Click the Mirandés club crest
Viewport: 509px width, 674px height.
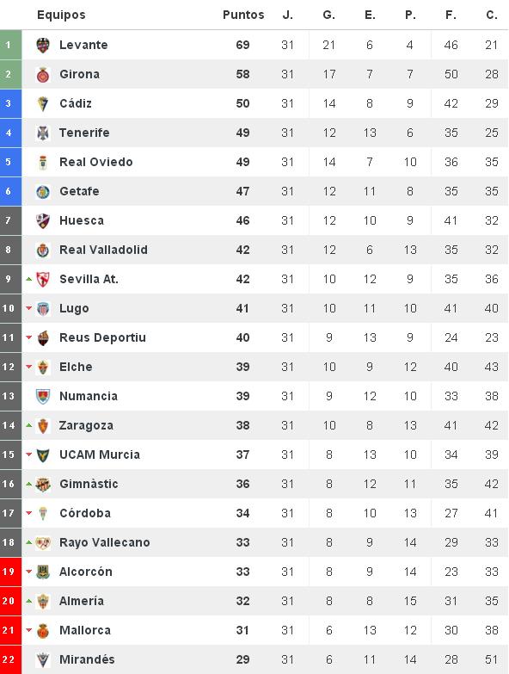(43, 659)
